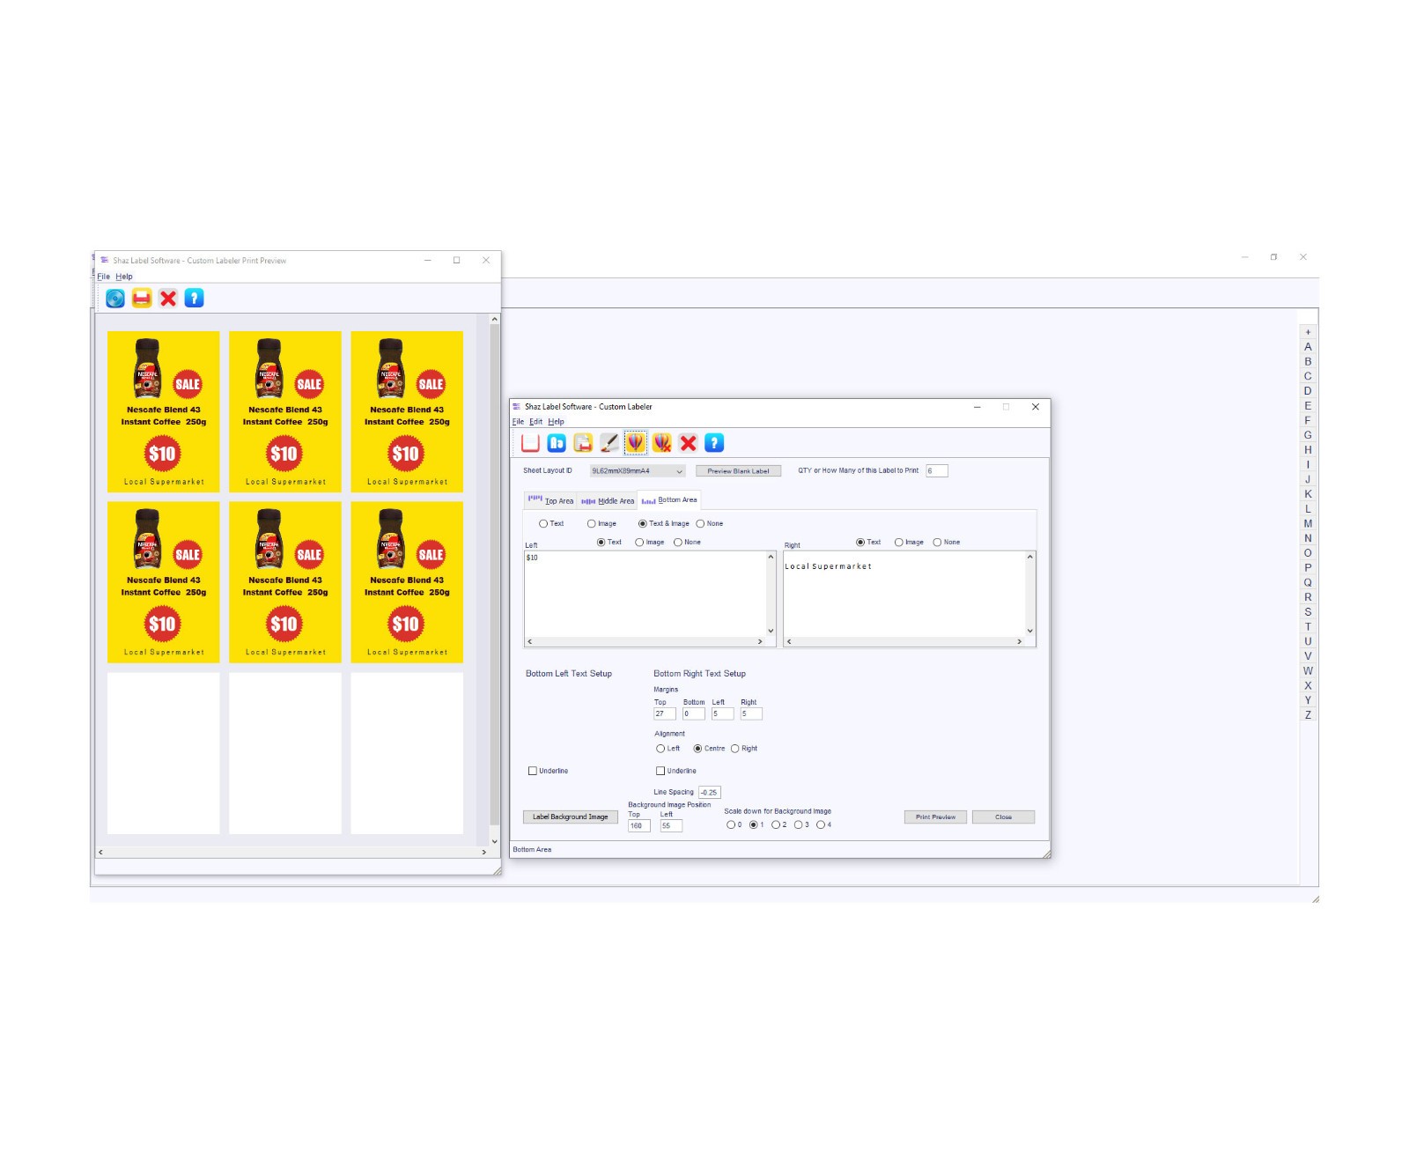This screenshot has width=1409, height=1153.
Task: Click the first Nescafe label thumbnail in preview
Action: click(x=164, y=411)
